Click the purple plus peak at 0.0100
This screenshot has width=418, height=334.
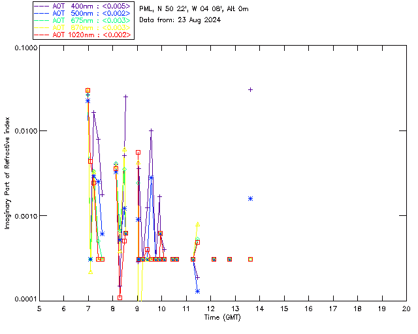coord(151,130)
